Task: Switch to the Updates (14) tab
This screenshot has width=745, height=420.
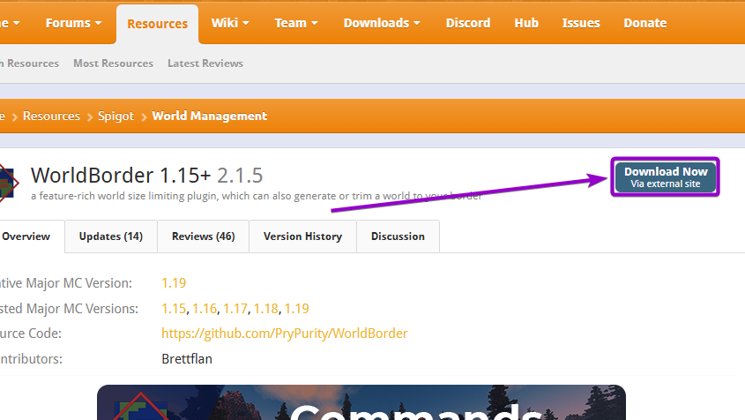Action: click(x=111, y=236)
